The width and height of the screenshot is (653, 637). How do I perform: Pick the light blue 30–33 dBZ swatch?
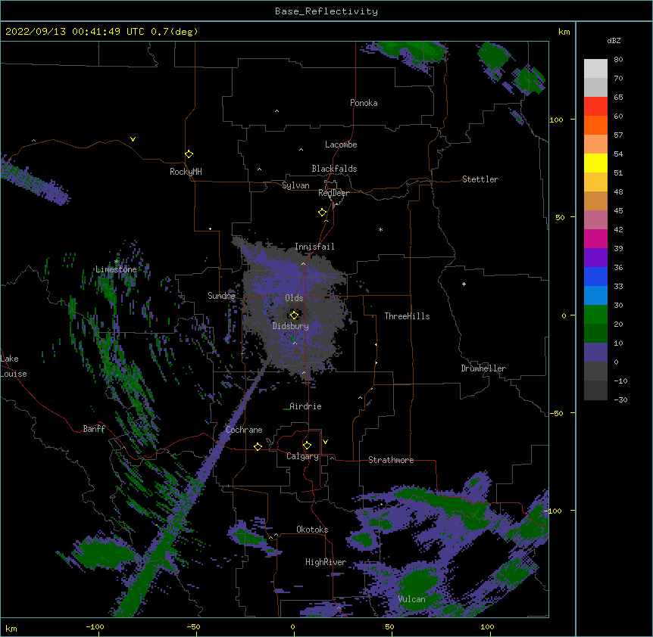pos(595,296)
